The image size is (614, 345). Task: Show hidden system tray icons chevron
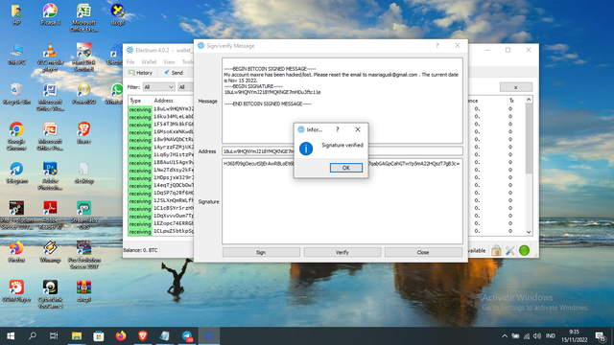coord(505,335)
